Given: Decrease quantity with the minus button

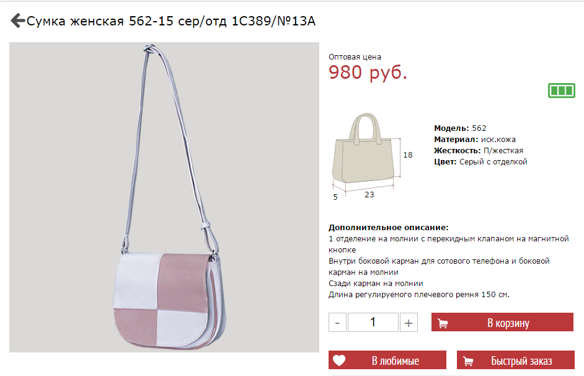Looking at the screenshot, I should coord(337,323).
